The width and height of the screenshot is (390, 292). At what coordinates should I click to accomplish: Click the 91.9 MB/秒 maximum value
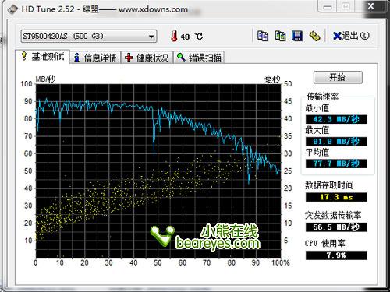[336, 142]
